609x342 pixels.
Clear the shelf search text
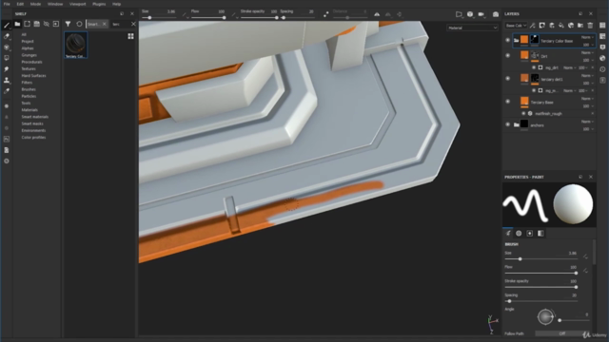pyautogui.click(x=133, y=24)
